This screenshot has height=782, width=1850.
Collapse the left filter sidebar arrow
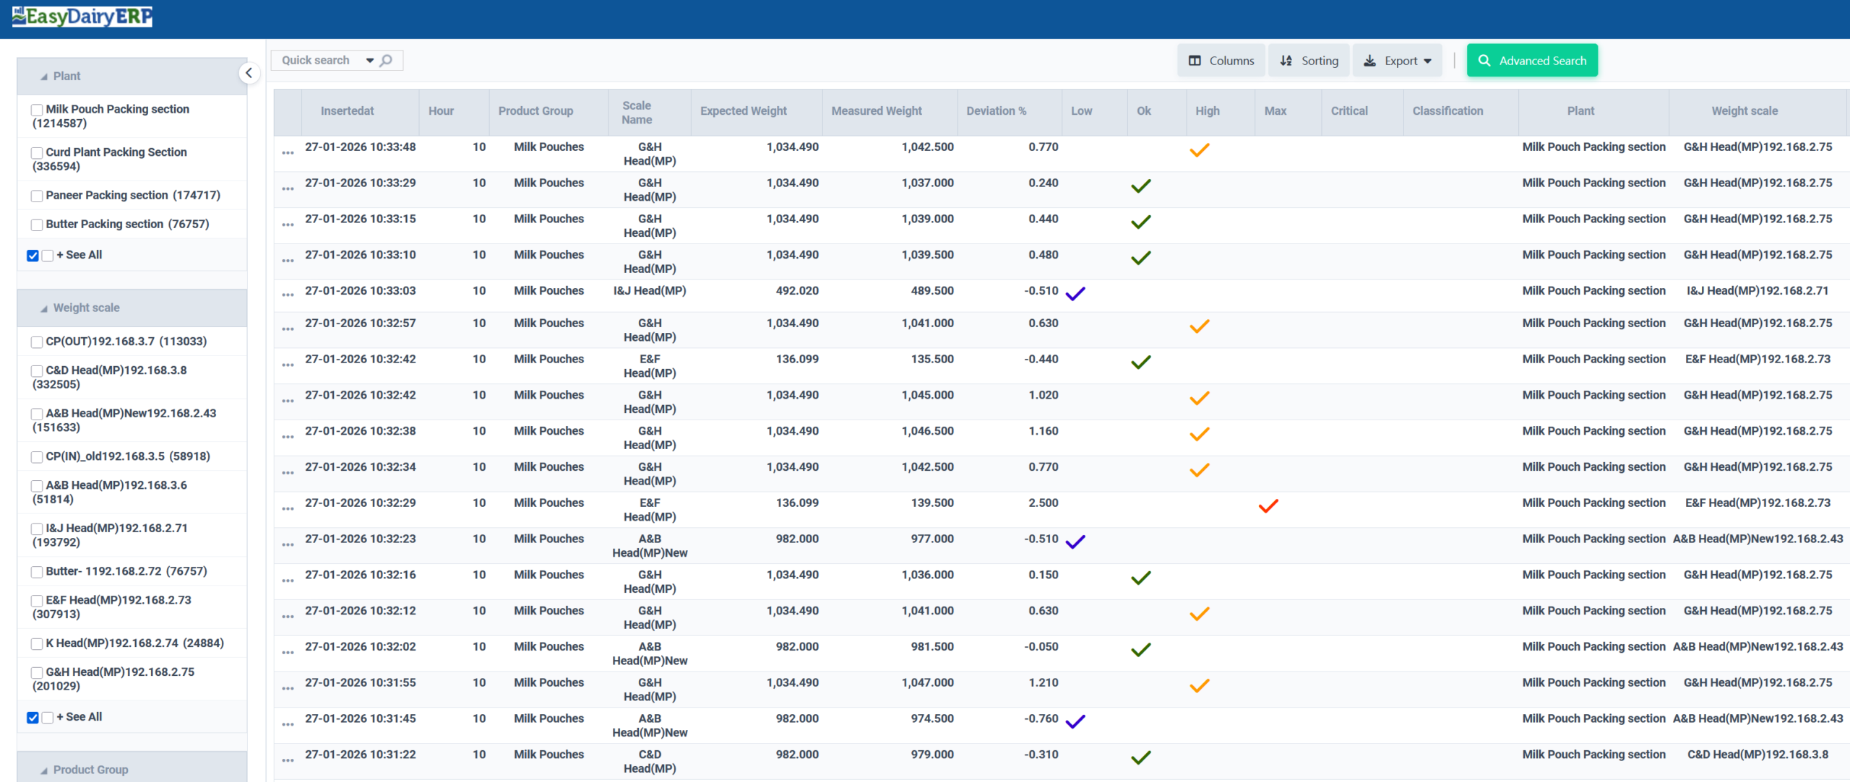pyautogui.click(x=249, y=73)
